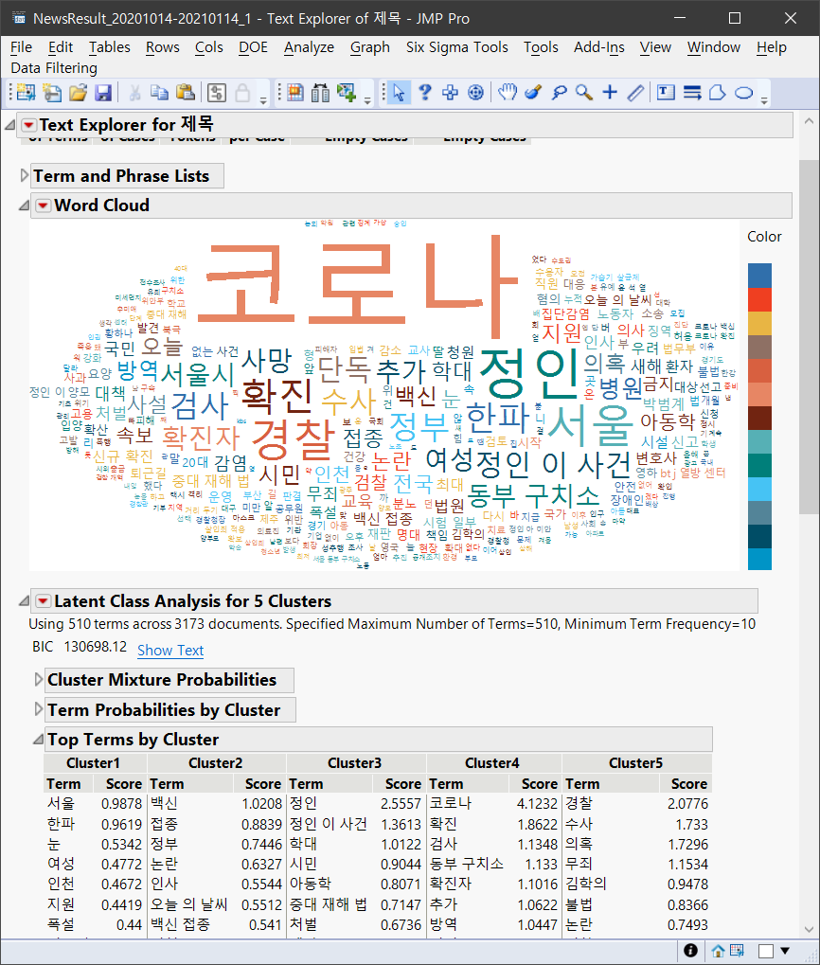Open the black arrow dropdown in status bar
The image size is (820, 965).
click(785, 951)
